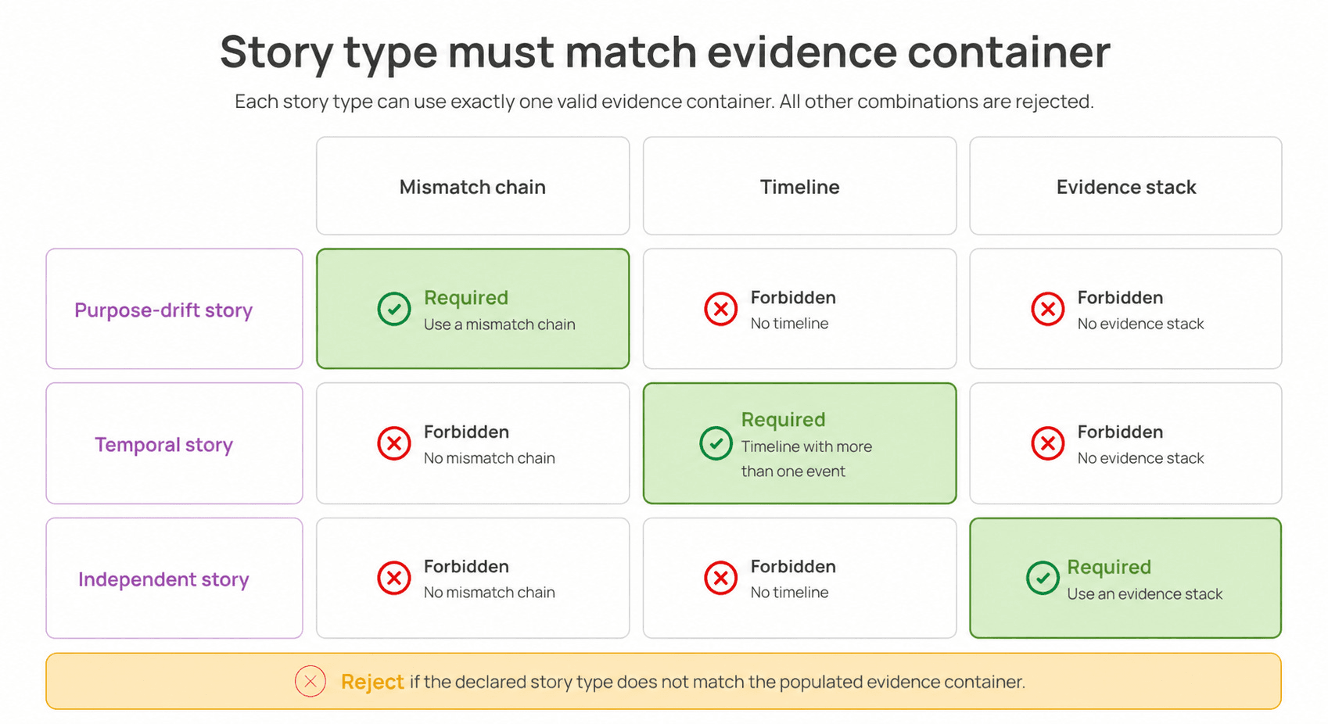This screenshot has height=724, width=1328.
Task: Click 'Timeline with more than one event' text
Action: tap(806, 459)
